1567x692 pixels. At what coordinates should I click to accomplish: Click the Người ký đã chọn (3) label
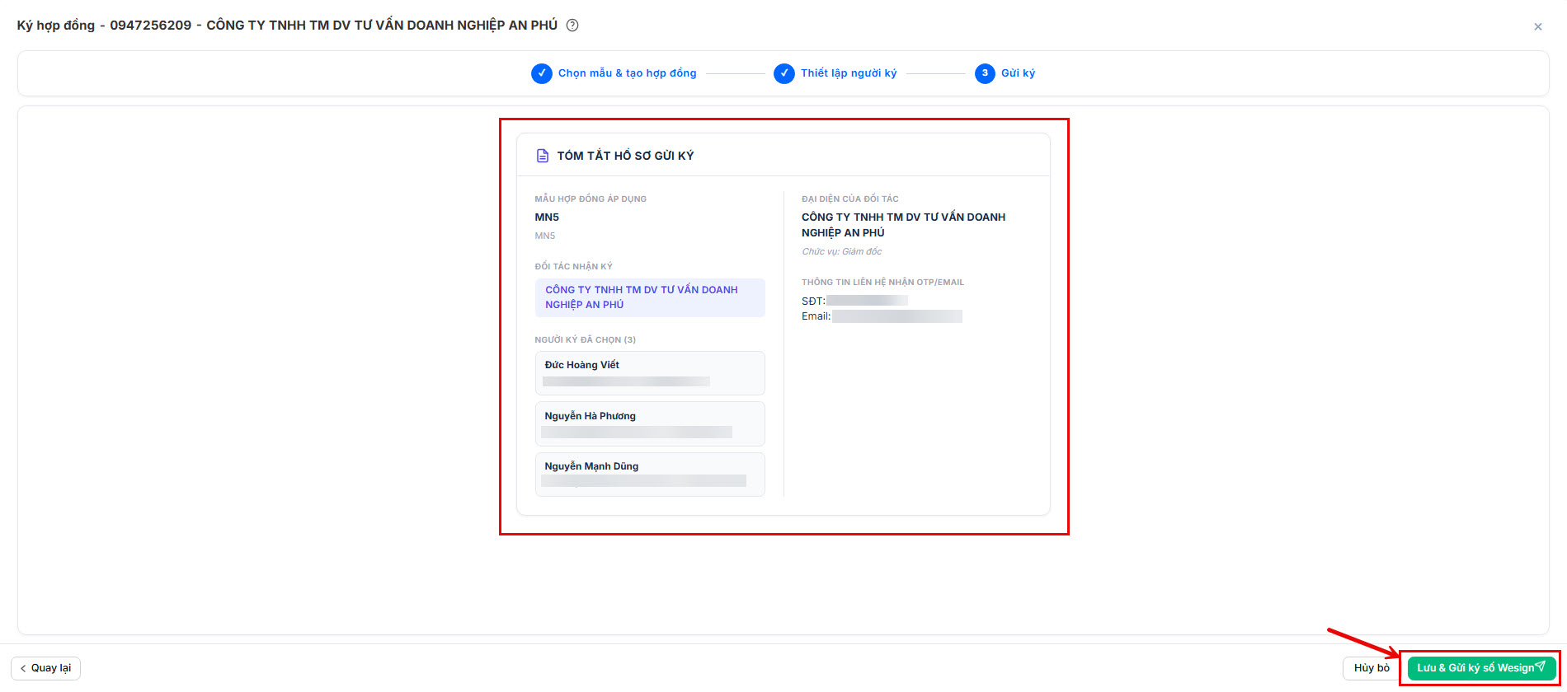(585, 339)
